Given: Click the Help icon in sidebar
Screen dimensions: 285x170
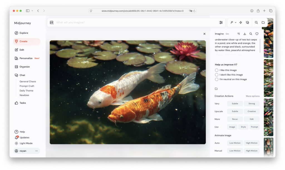Looking at the screenshot, I should tap(16, 132).
